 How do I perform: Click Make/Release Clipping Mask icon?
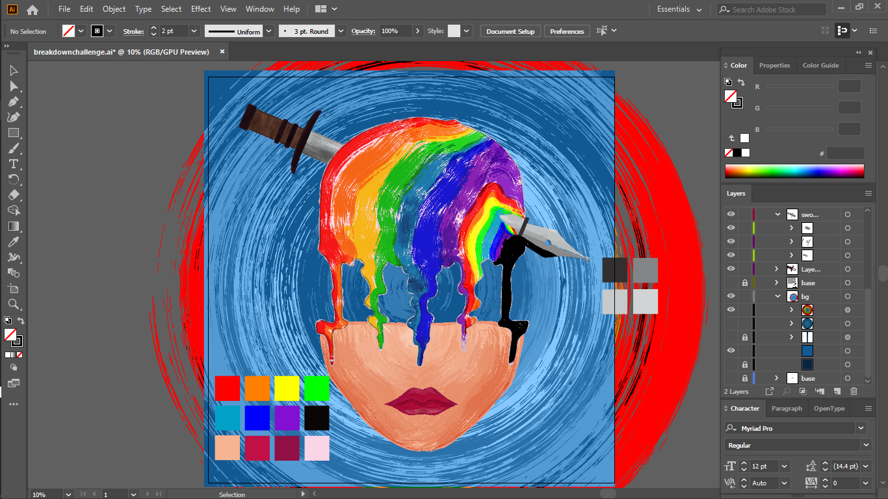pyautogui.click(x=803, y=391)
